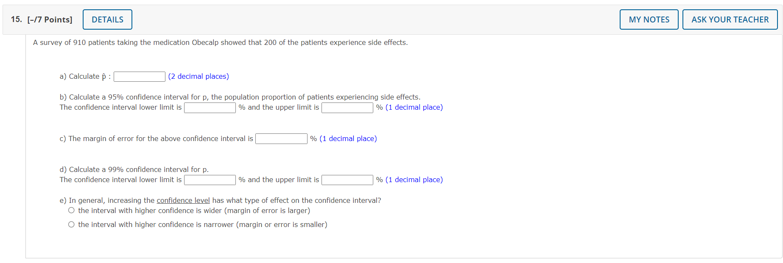Click the 99% confidence lower limit field
Image resolution: width=783 pixels, height=263 pixels.
210,180
